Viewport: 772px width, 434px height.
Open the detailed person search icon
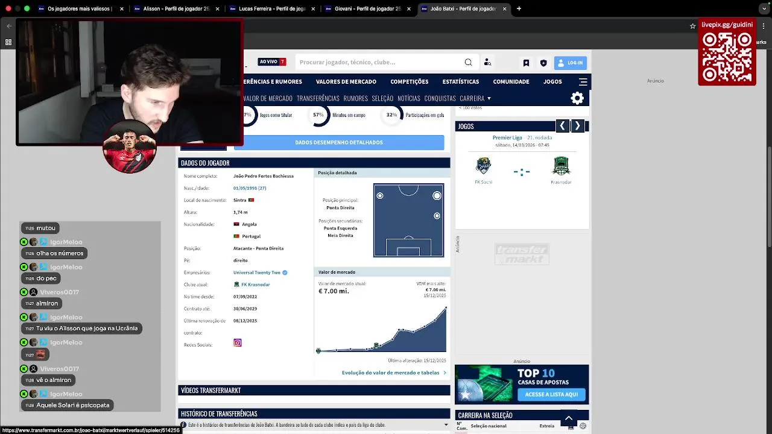(x=487, y=63)
